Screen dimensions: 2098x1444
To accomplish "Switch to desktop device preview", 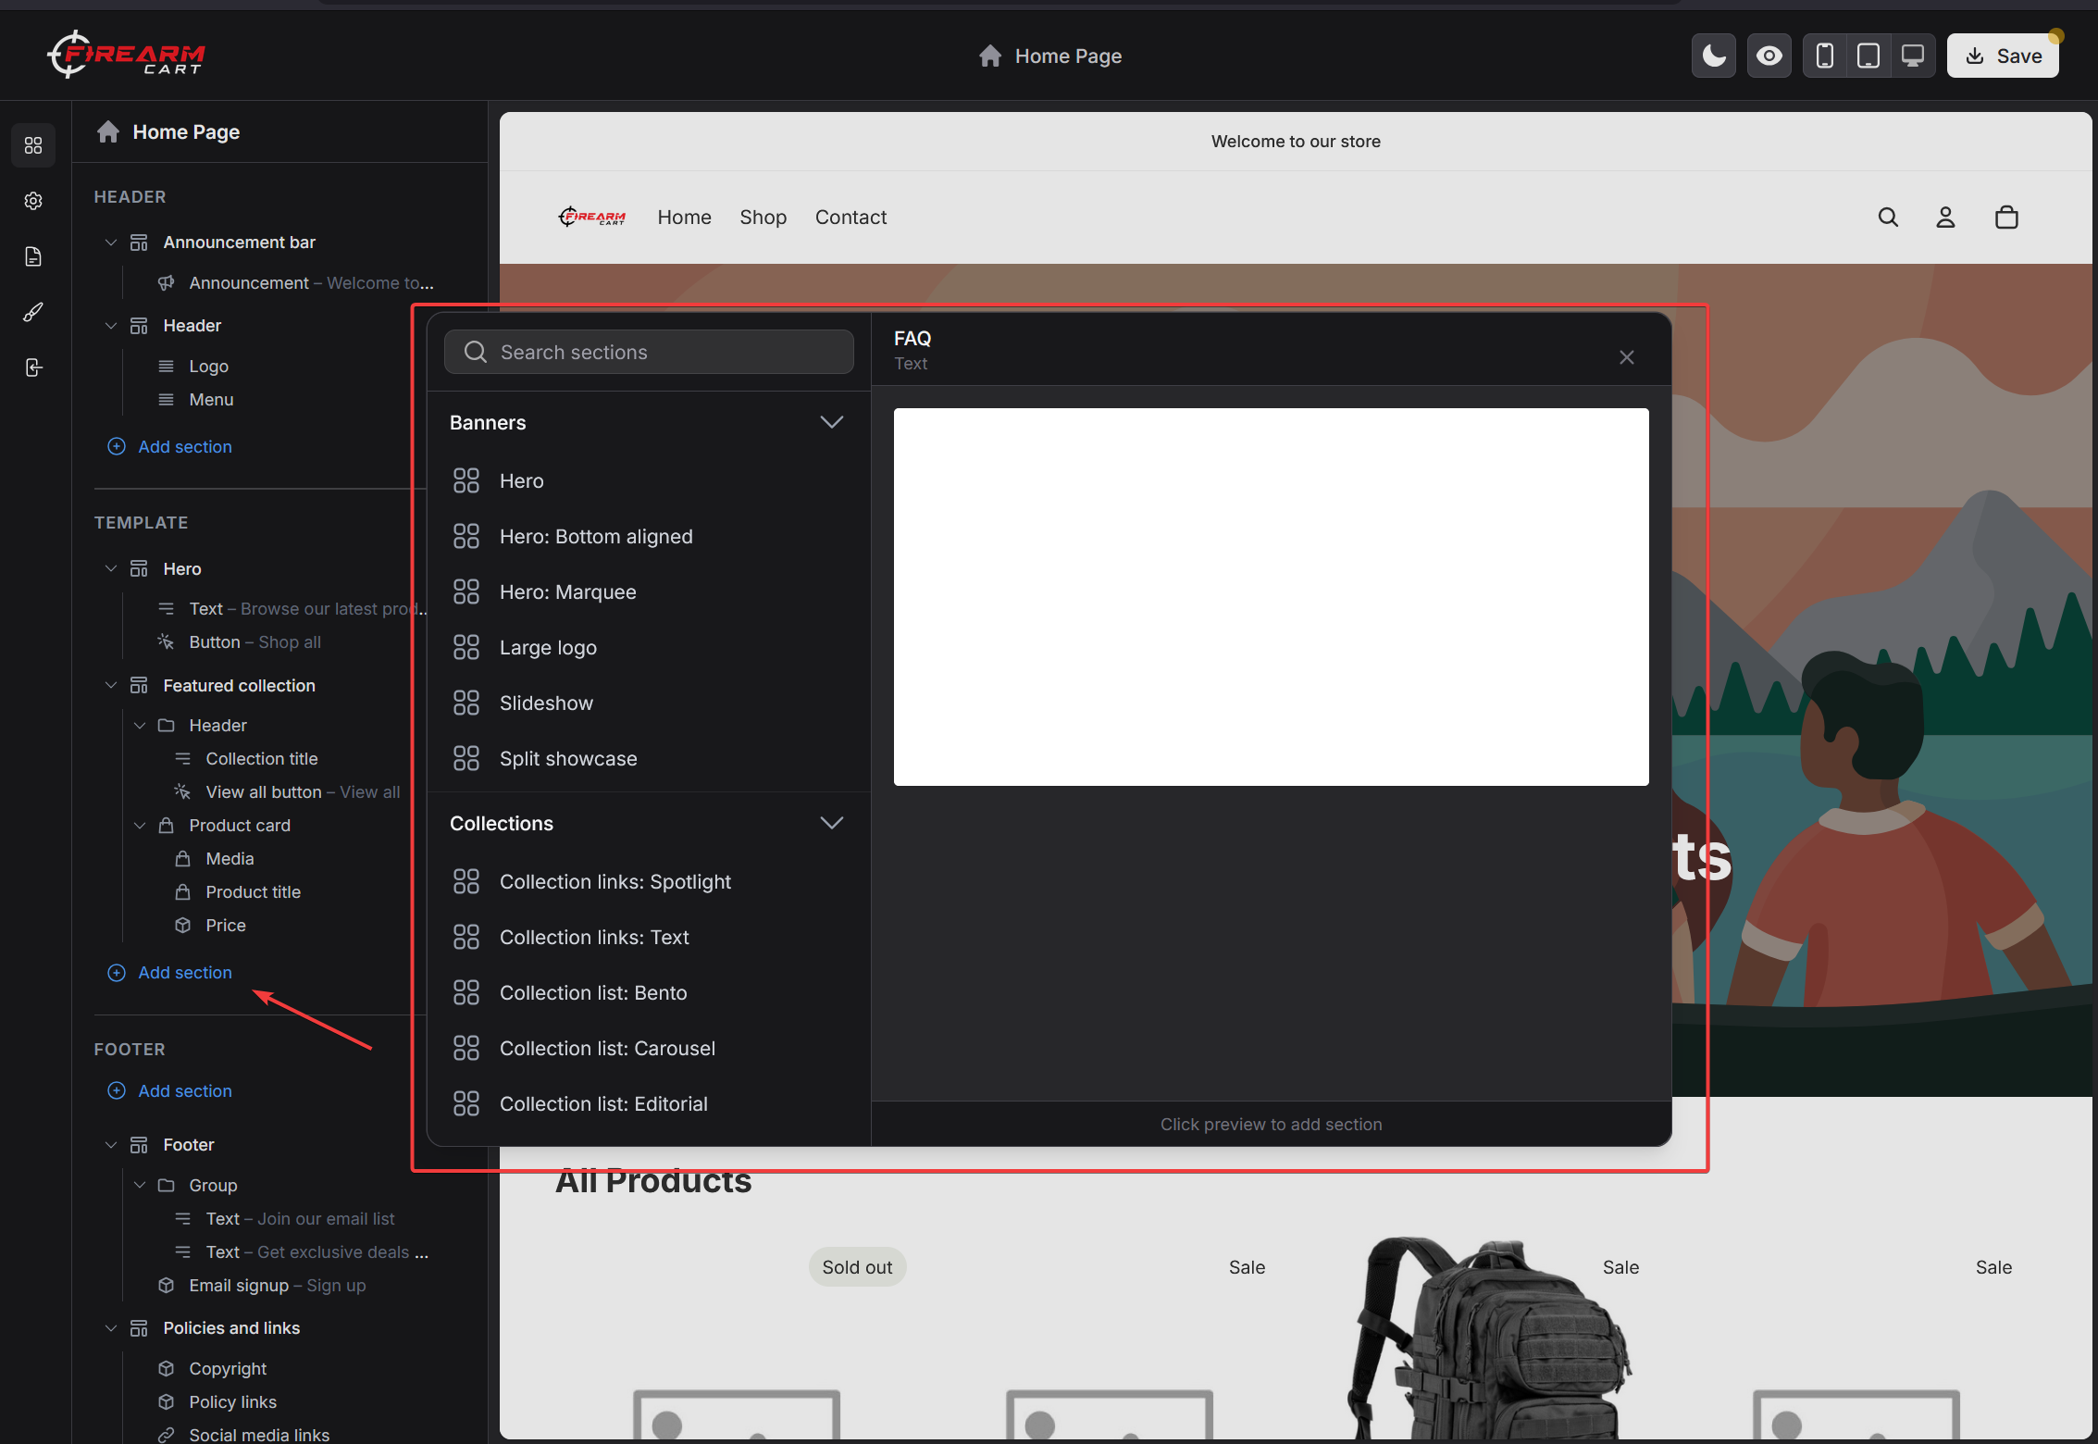I will click(1913, 56).
